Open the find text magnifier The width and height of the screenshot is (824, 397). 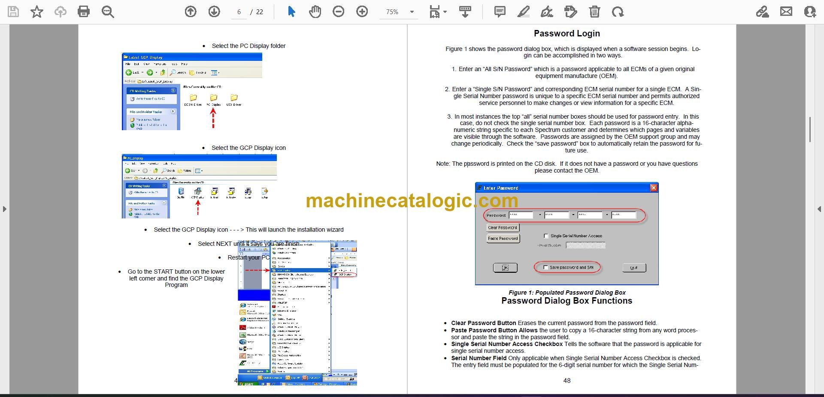click(x=107, y=12)
